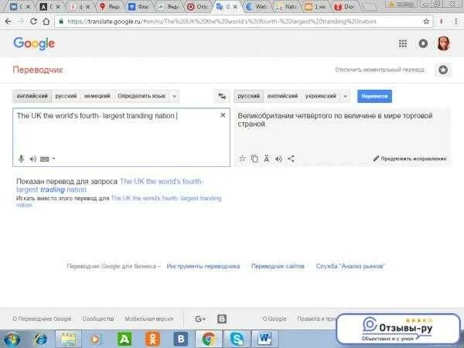Open Сообщества footer link
The height and width of the screenshot is (348, 464).
98,319
